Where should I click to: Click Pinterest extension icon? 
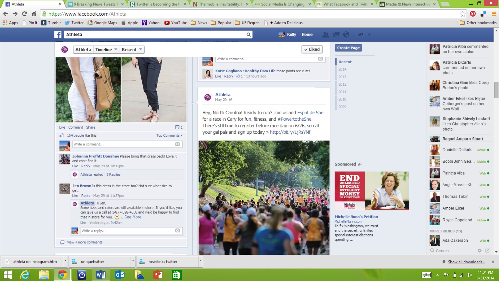click(473, 14)
